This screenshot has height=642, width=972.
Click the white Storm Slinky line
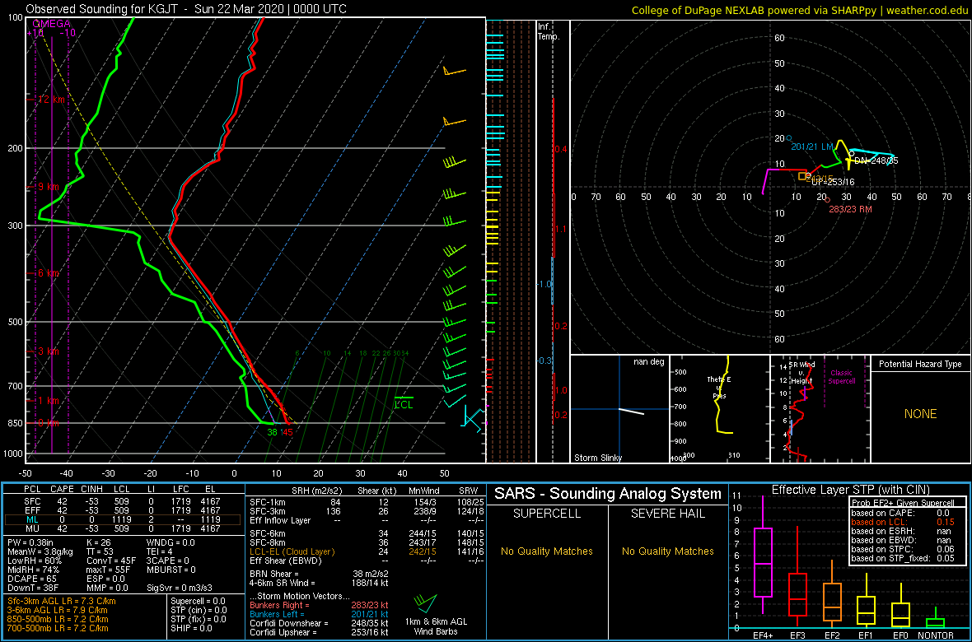631,412
